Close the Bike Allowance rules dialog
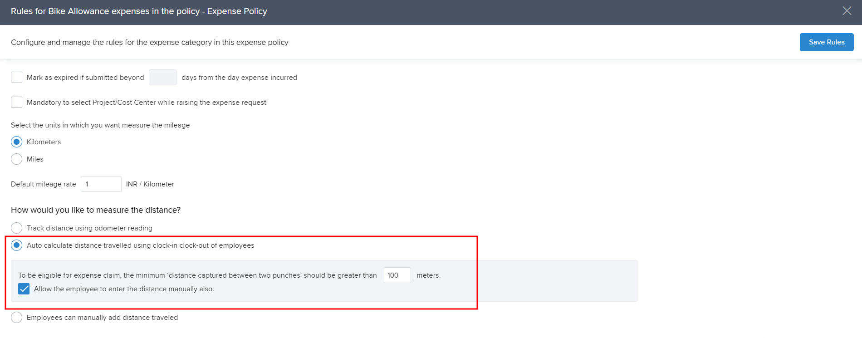This screenshot has height=338, width=862. coord(847,11)
